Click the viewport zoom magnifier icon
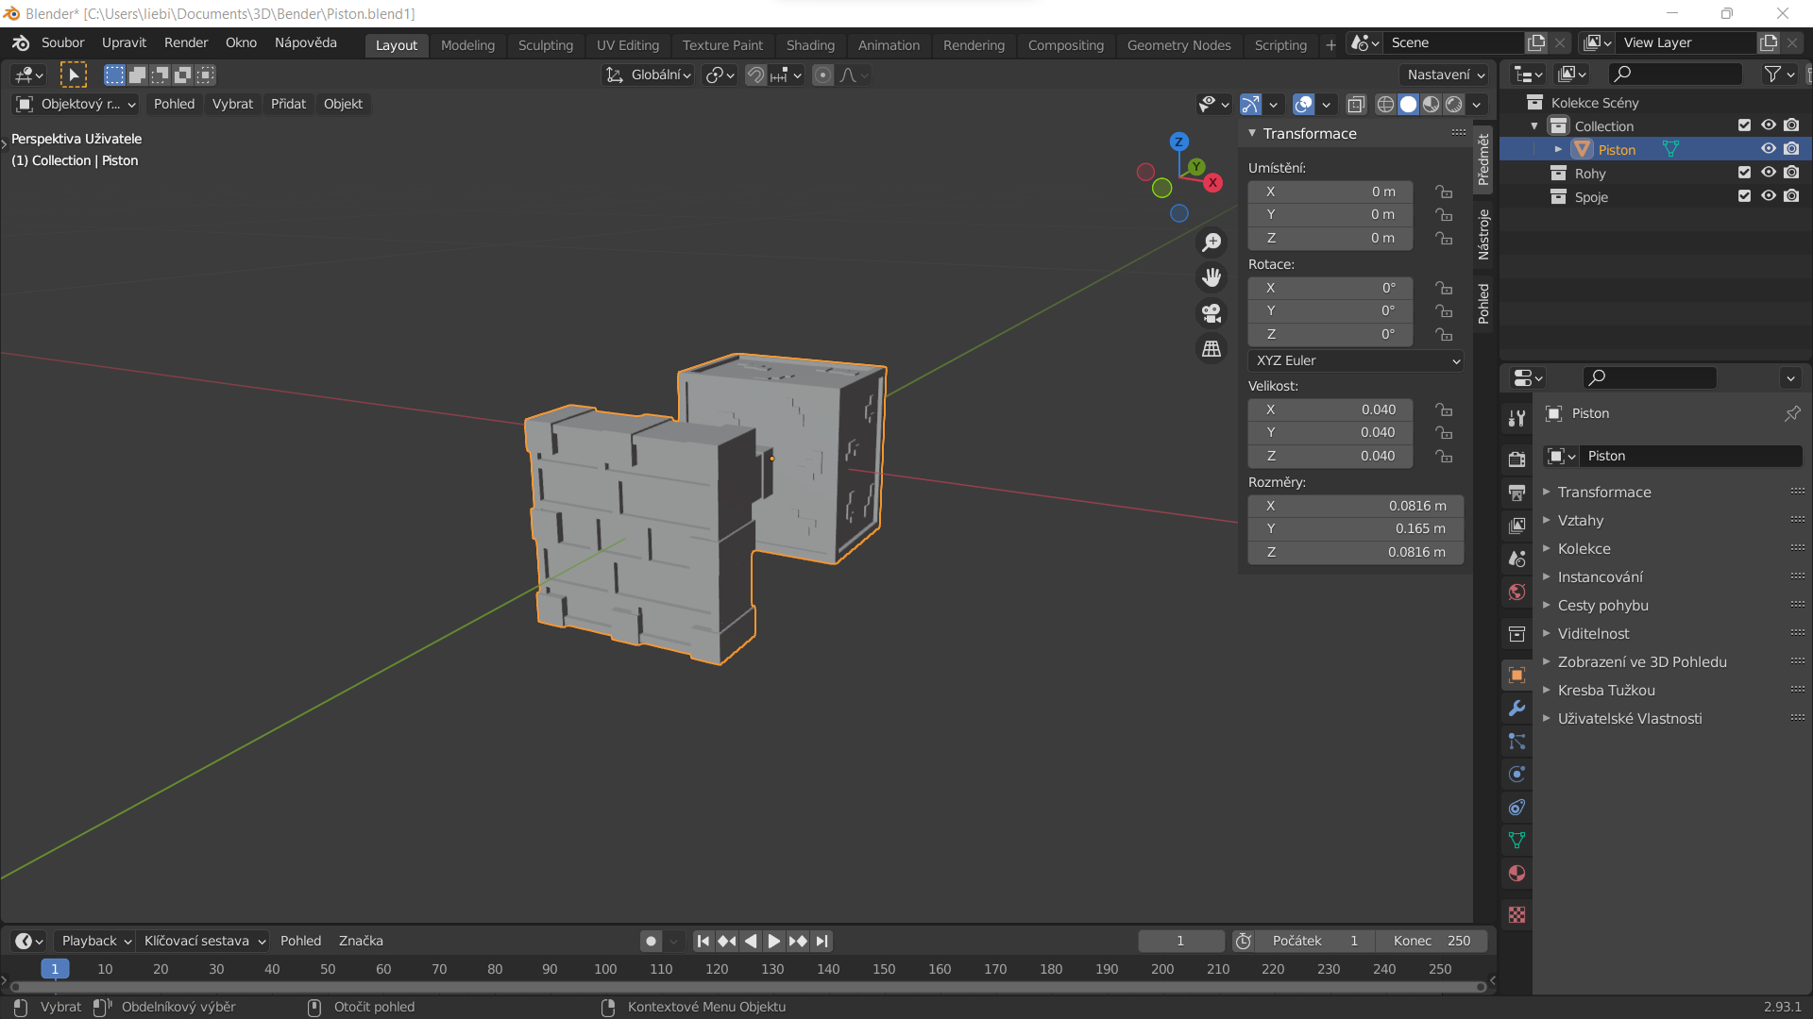1813x1019 pixels. tap(1211, 242)
